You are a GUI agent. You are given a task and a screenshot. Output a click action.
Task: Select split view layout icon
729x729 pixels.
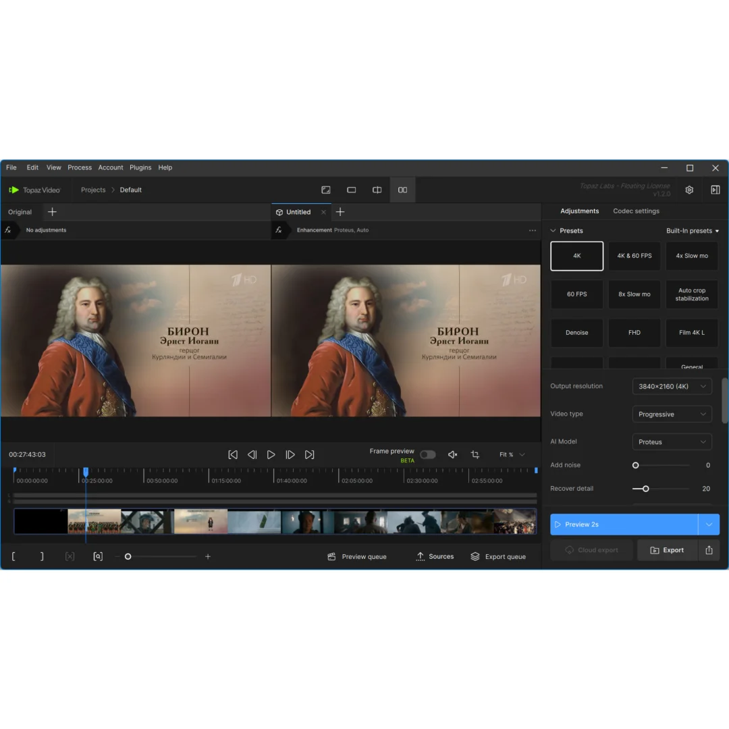pyautogui.click(x=377, y=190)
